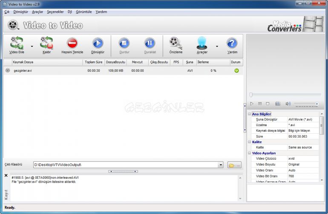Click the Çıkış.Boyutu column header

pyautogui.click(x=159, y=62)
